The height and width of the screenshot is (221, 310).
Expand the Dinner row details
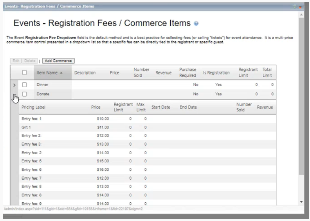coord(14,85)
